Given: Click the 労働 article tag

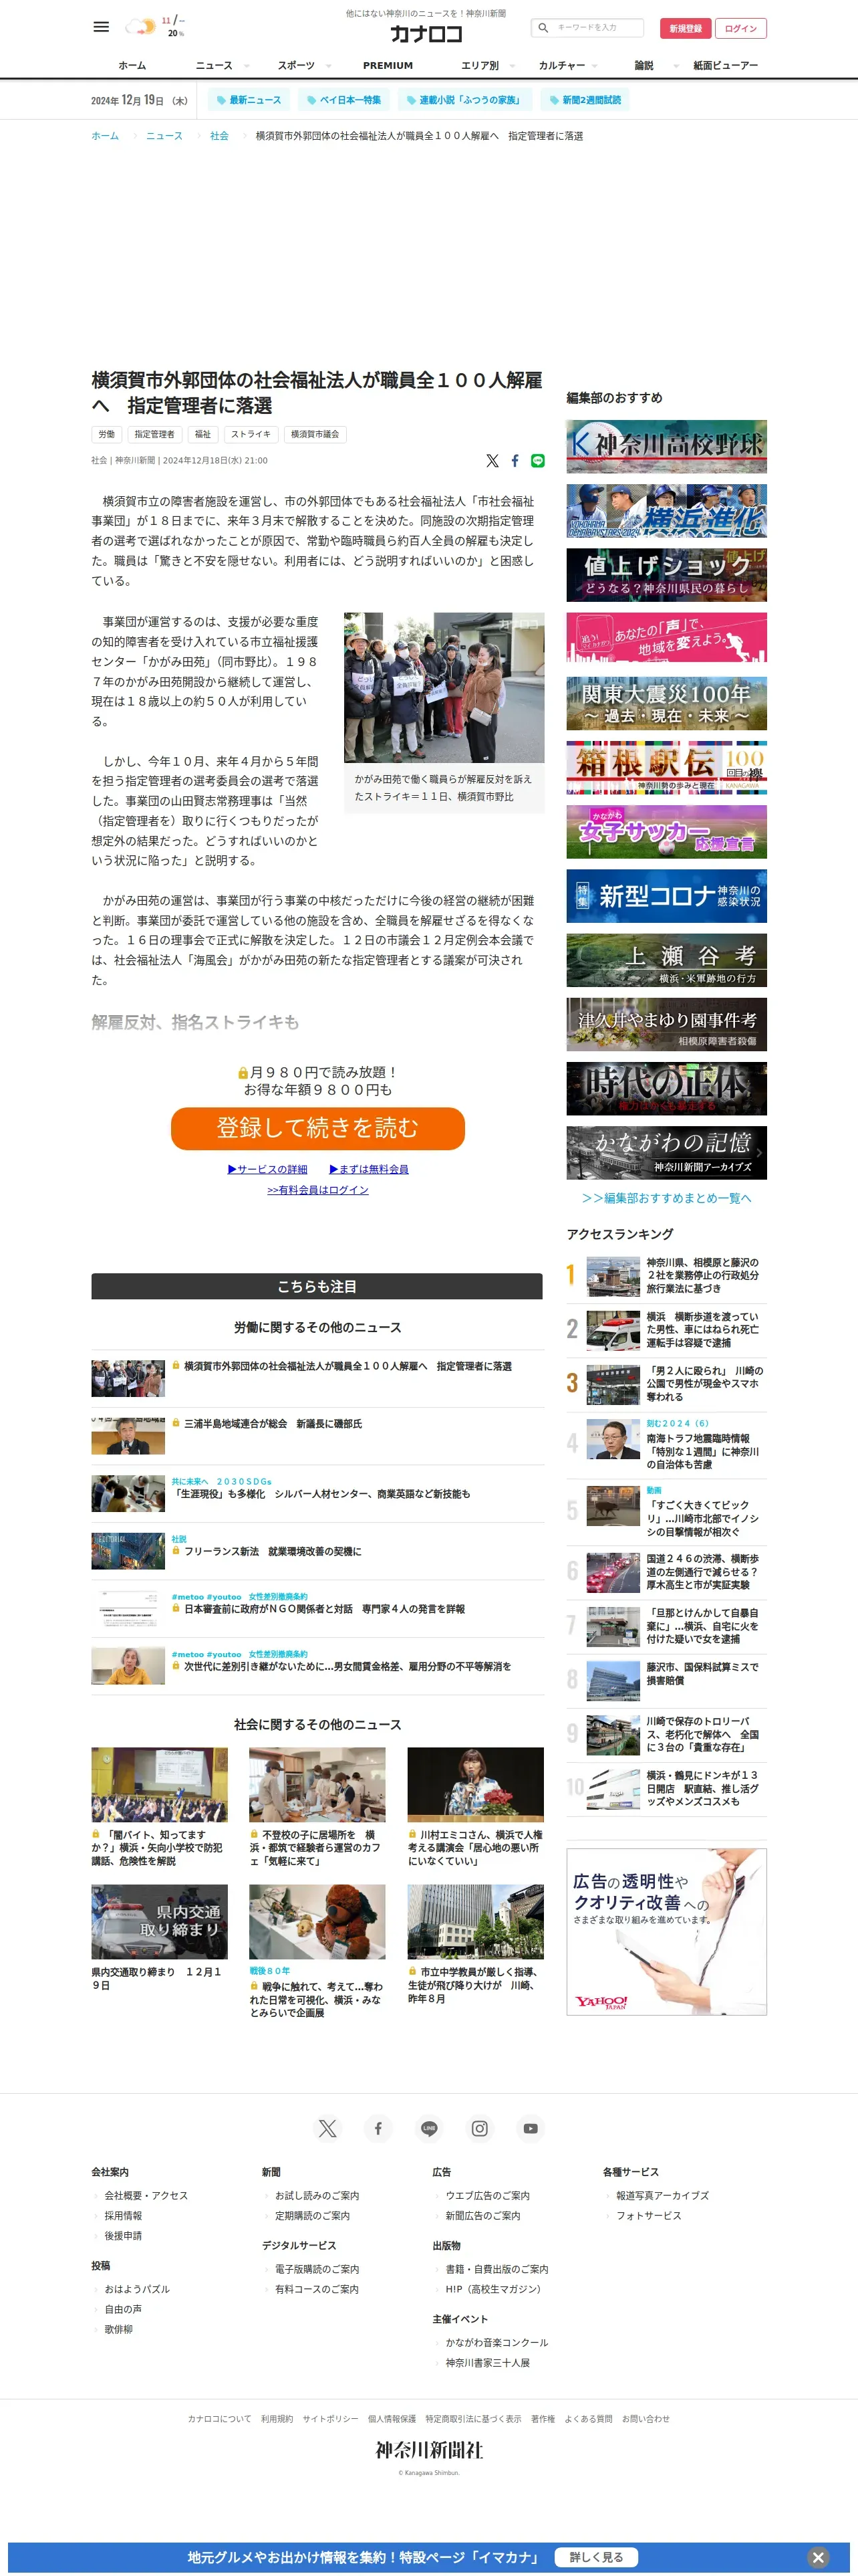Looking at the screenshot, I should 107,435.
